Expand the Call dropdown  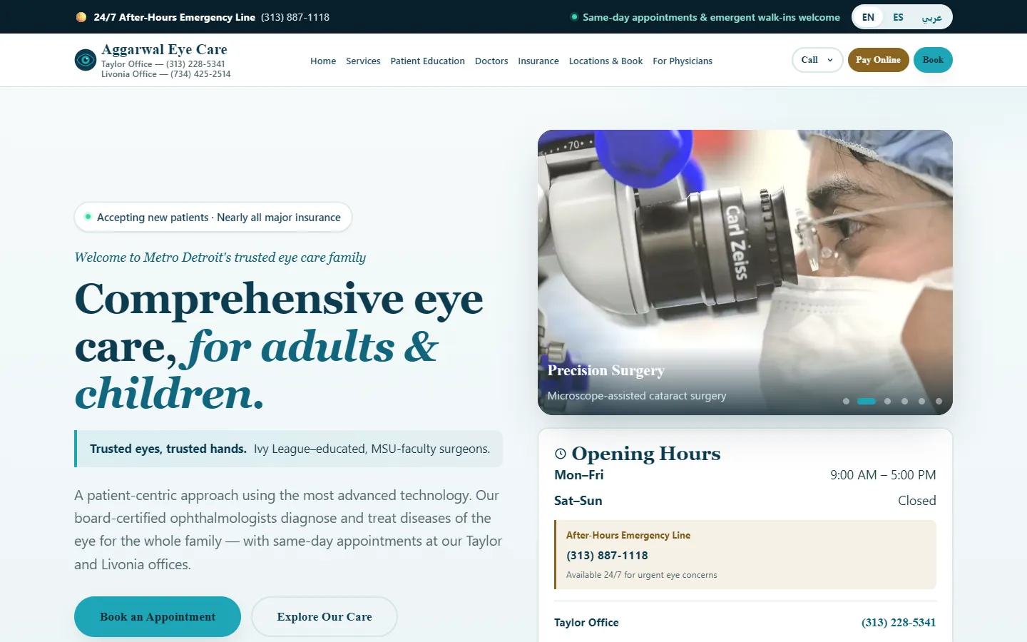(817, 60)
